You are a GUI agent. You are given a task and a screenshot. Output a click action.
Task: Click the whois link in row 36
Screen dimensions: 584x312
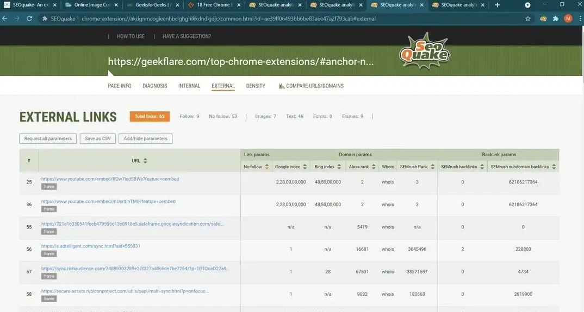[388, 205]
